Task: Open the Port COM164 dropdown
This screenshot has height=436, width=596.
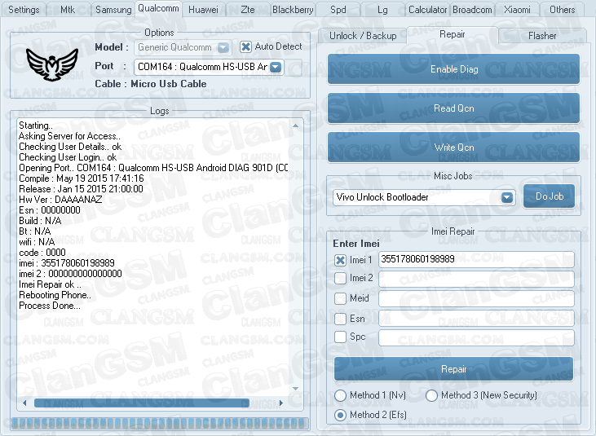Action: point(276,67)
